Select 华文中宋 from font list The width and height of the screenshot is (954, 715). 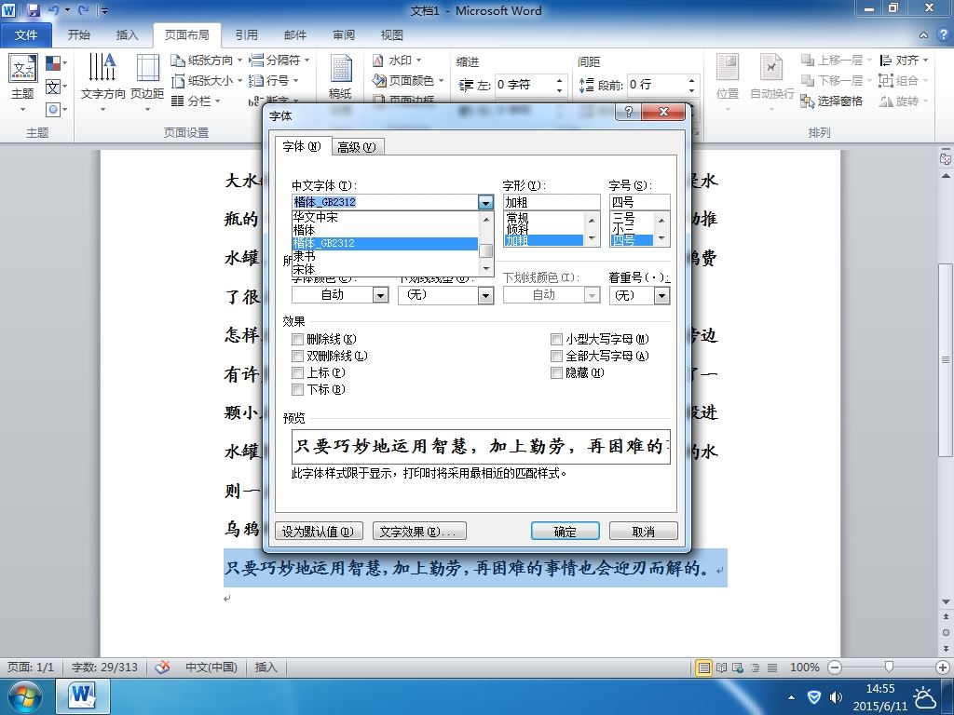[x=385, y=217]
